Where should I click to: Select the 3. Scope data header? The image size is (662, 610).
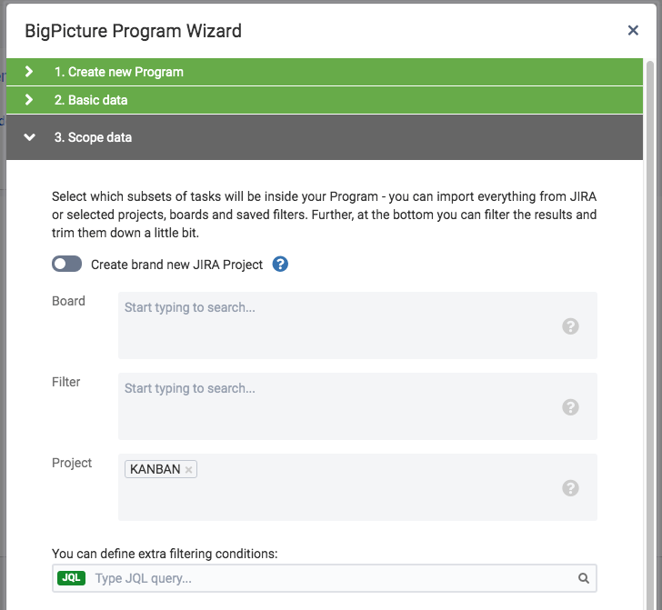93,137
